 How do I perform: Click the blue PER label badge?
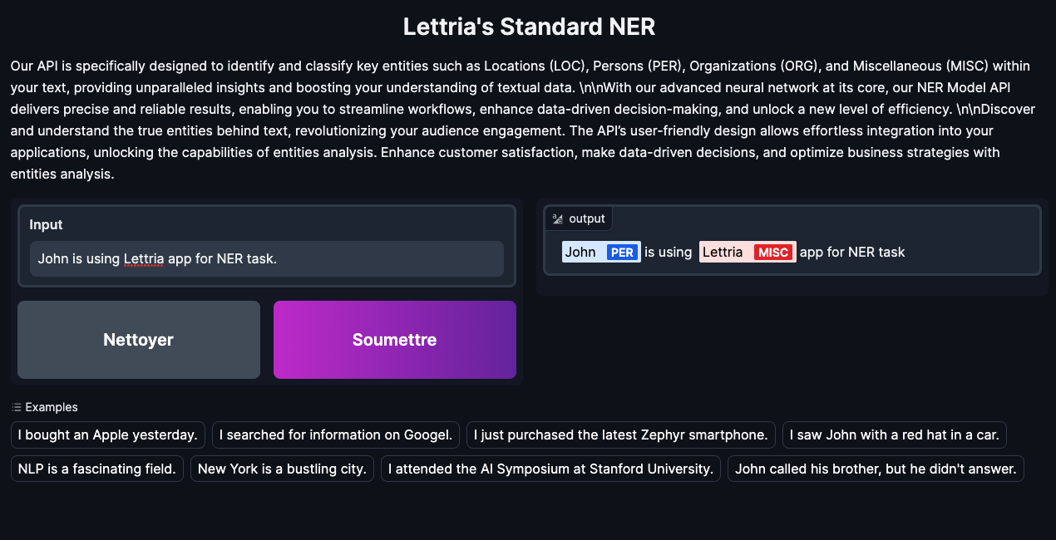pyautogui.click(x=623, y=253)
